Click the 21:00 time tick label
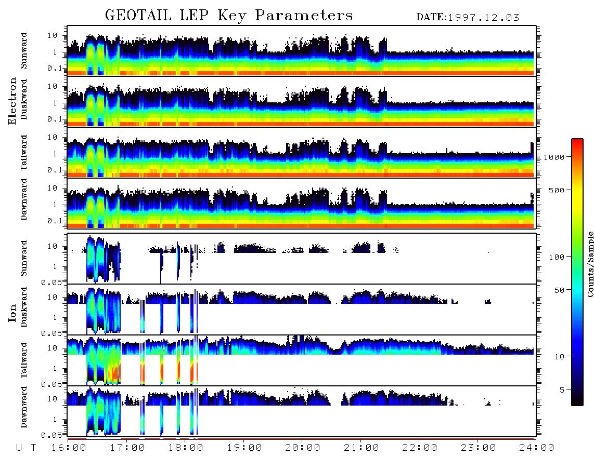Viewport: 594px width, 457px height. (361, 448)
